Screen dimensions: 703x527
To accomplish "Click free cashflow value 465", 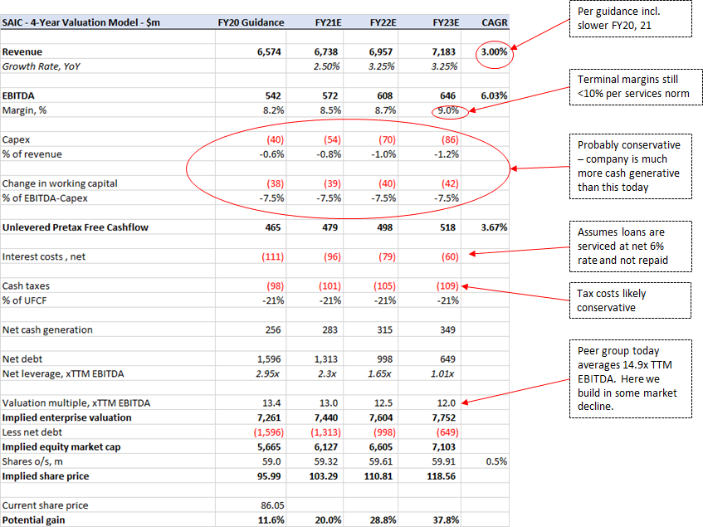I will 273,227.
